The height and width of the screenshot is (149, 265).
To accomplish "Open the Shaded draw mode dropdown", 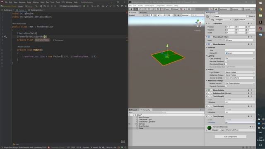I will pos(137,15).
